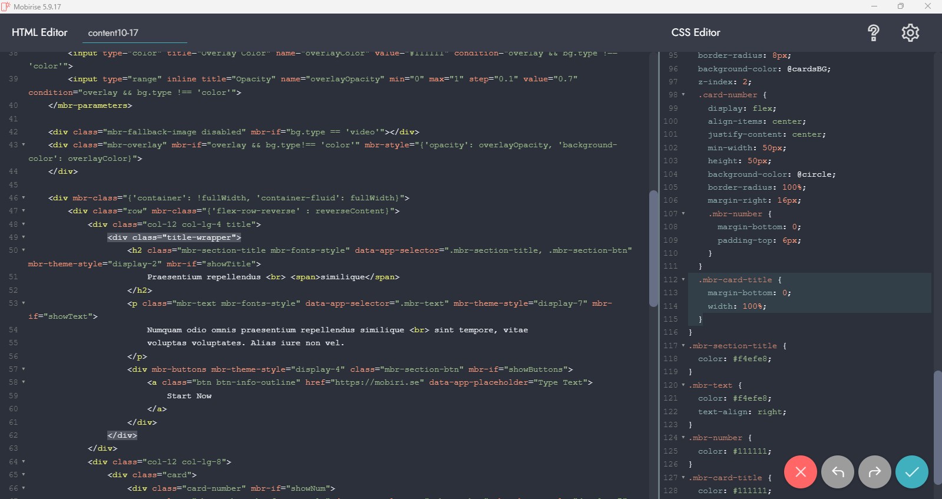Click the redo arrow button

[x=874, y=472]
